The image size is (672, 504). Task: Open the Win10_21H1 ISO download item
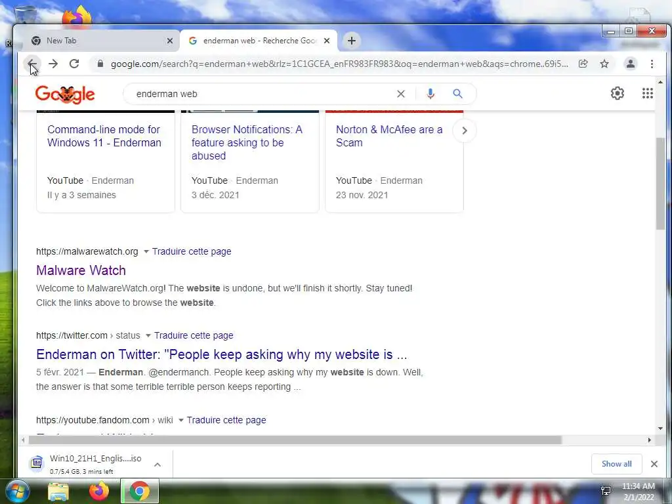click(x=95, y=464)
